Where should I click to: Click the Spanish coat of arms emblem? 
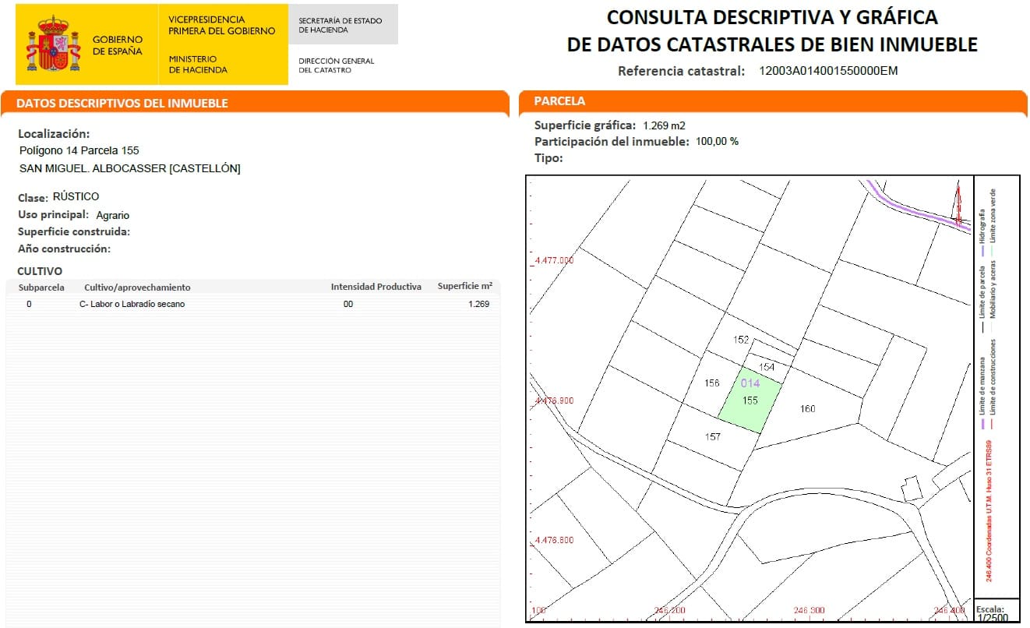point(53,43)
